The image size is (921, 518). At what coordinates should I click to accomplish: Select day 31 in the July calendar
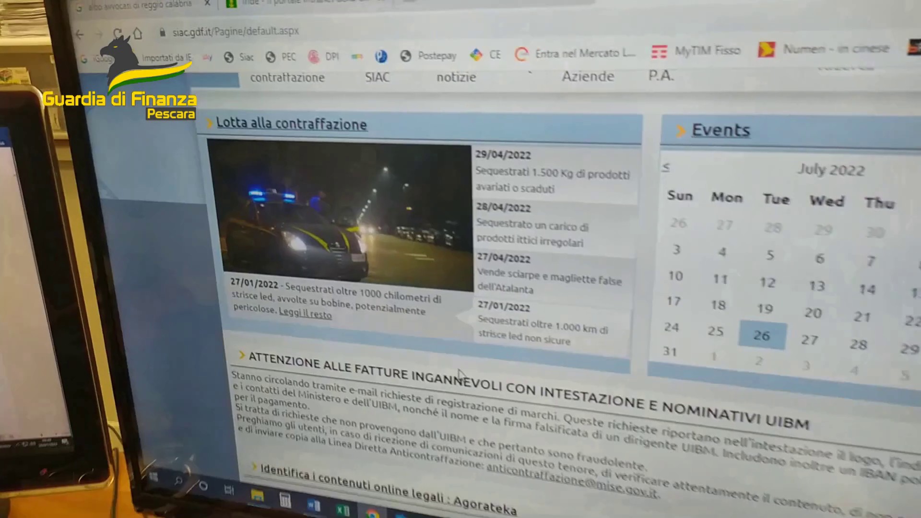tap(670, 352)
